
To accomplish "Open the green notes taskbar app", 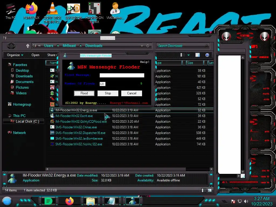I will 49,201.
